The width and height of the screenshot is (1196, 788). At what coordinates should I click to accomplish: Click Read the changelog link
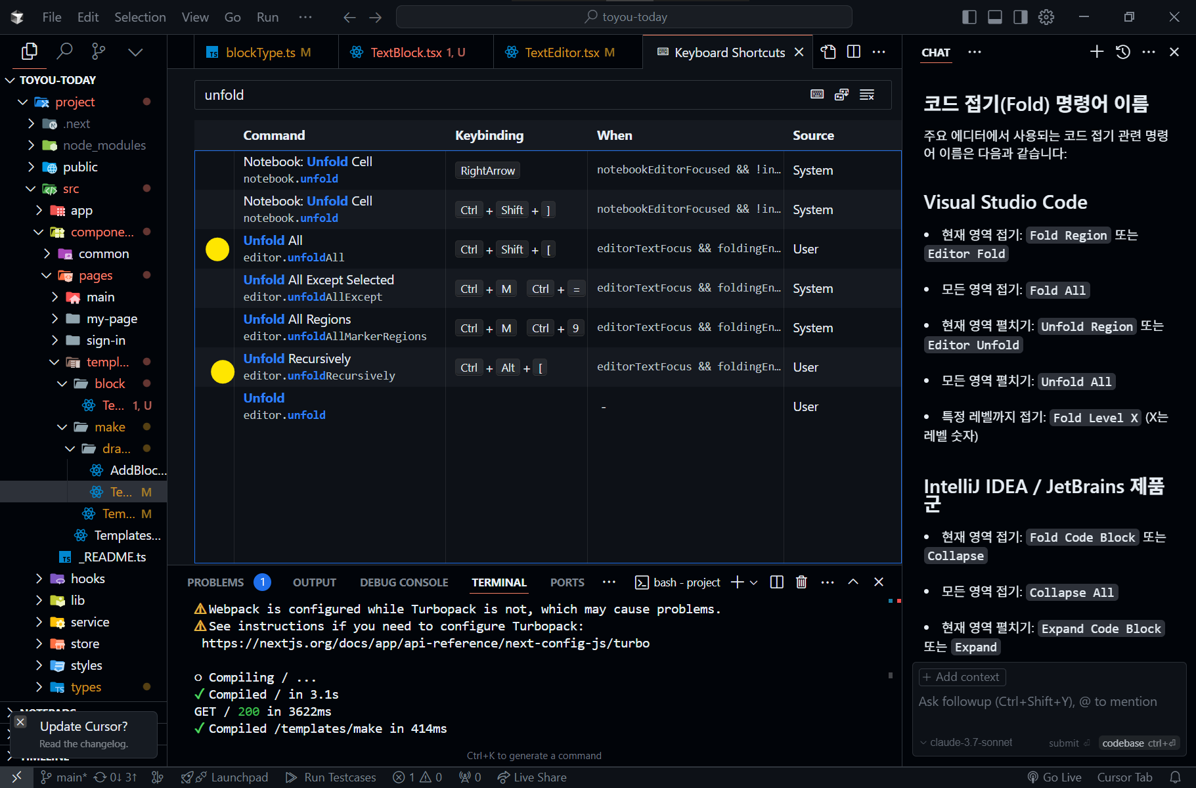pos(83,744)
